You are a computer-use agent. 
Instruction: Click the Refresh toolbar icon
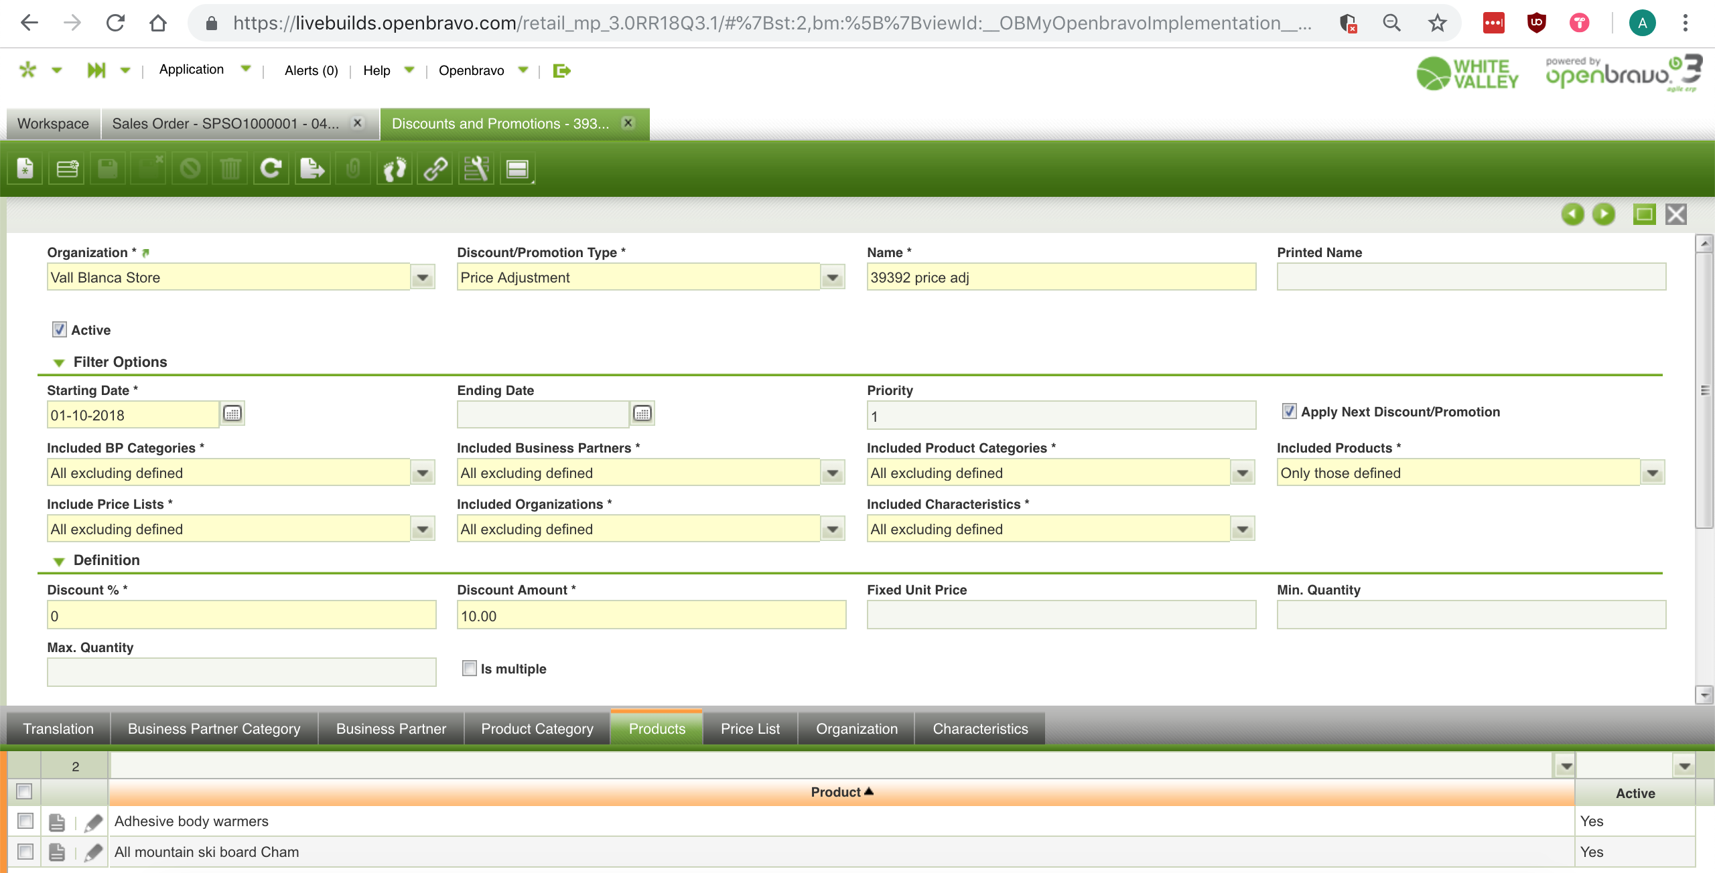(271, 169)
